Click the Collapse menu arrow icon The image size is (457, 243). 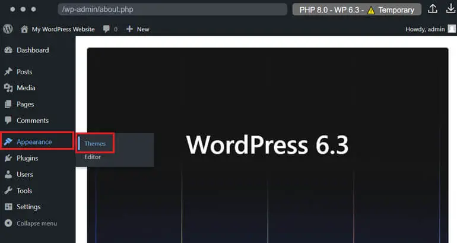[8, 223]
